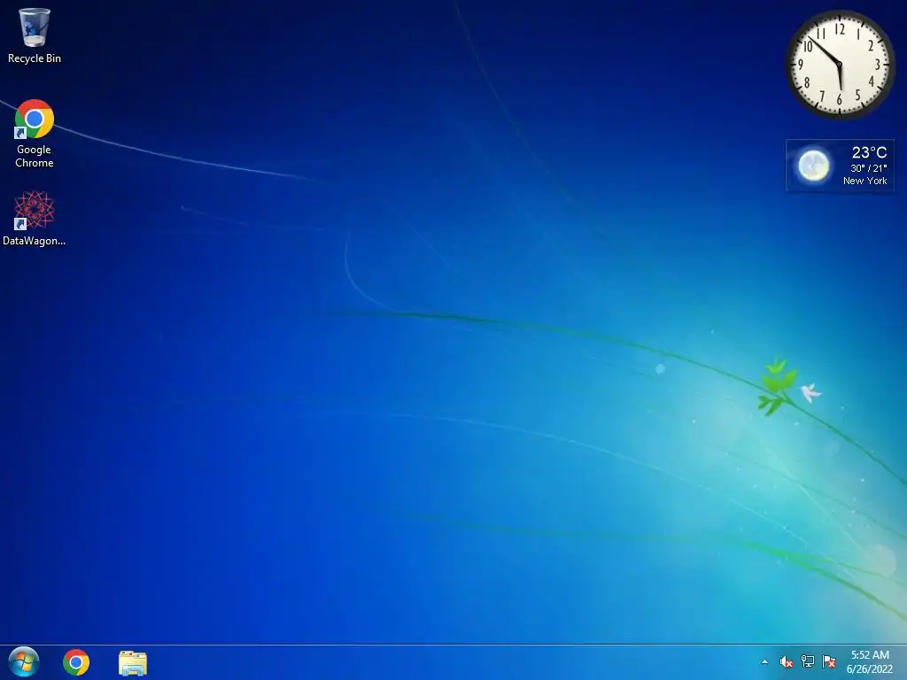Open File Explorer from the taskbar
This screenshot has height=680, width=907.
(x=133, y=662)
